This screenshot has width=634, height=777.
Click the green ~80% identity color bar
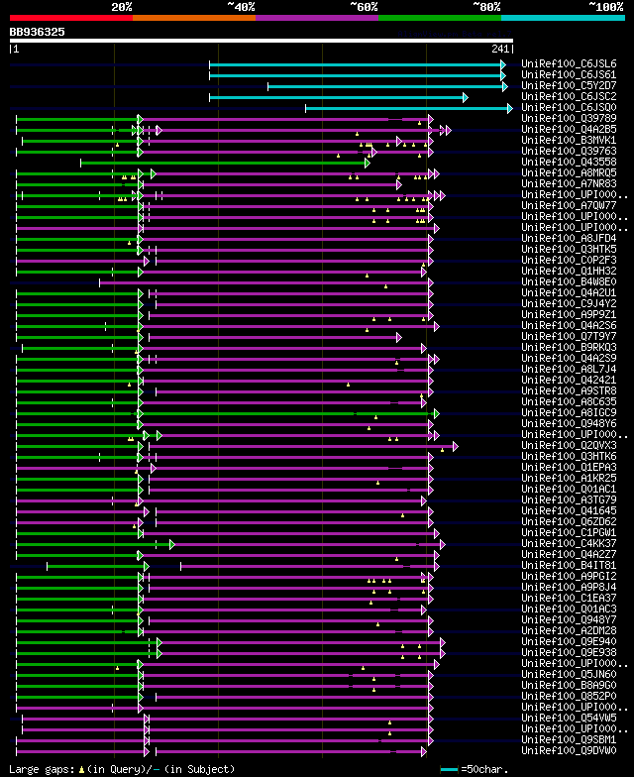click(x=440, y=18)
